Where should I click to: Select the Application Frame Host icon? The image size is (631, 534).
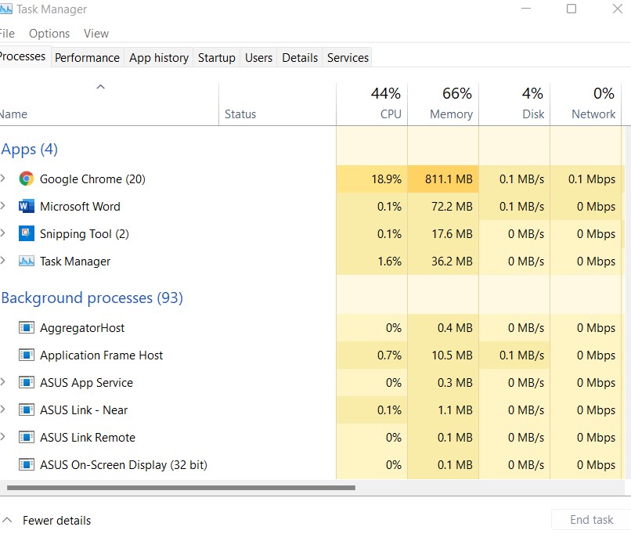point(27,355)
